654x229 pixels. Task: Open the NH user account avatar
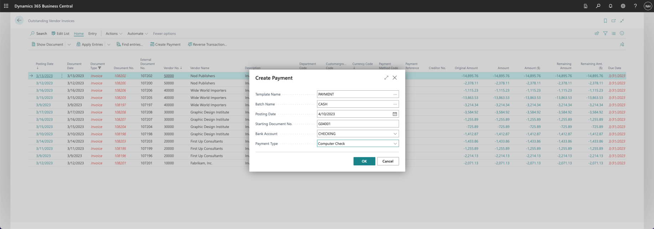click(648, 6)
